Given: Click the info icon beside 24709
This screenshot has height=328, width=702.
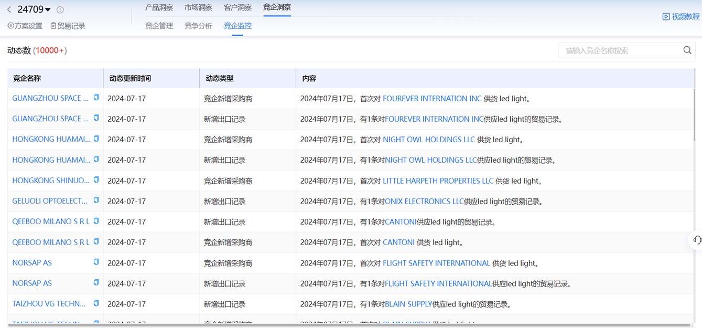Looking at the screenshot, I should point(60,10).
